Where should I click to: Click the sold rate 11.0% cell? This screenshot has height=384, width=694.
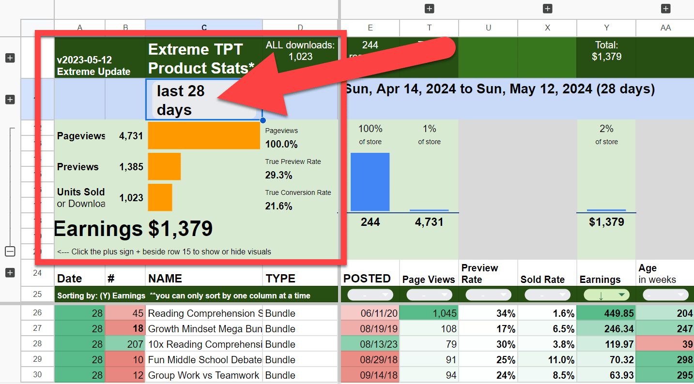tap(547, 359)
